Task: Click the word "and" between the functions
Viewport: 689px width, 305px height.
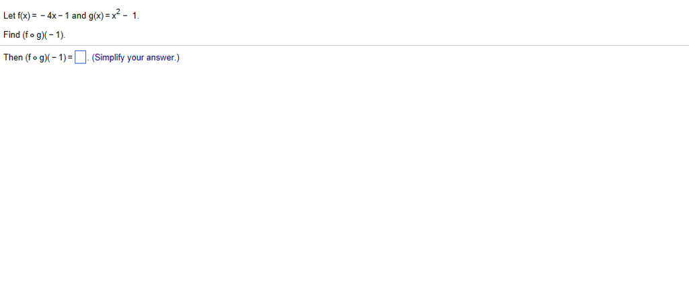Action: click(79, 15)
